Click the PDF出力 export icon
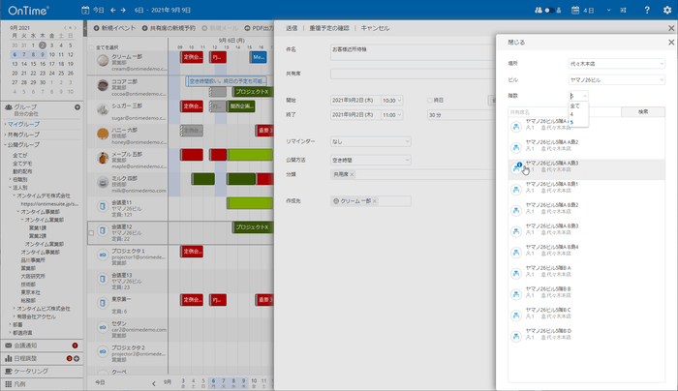678x391 pixels. tap(247, 29)
